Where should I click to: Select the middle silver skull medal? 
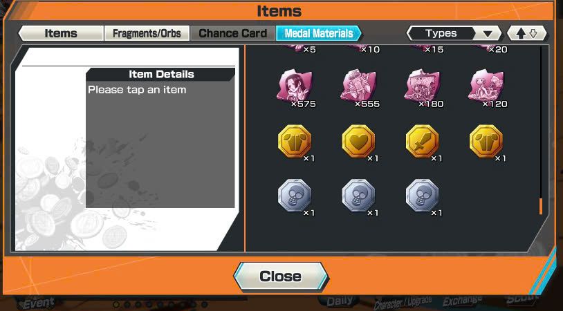(x=358, y=196)
